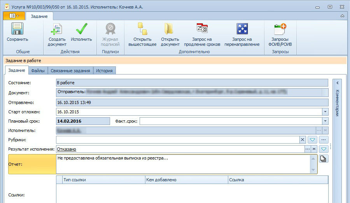Expand the Комментарии side panel arrow
Image resolution: width=350 pixels, height=203 pixels.
[x=337, y=83]
